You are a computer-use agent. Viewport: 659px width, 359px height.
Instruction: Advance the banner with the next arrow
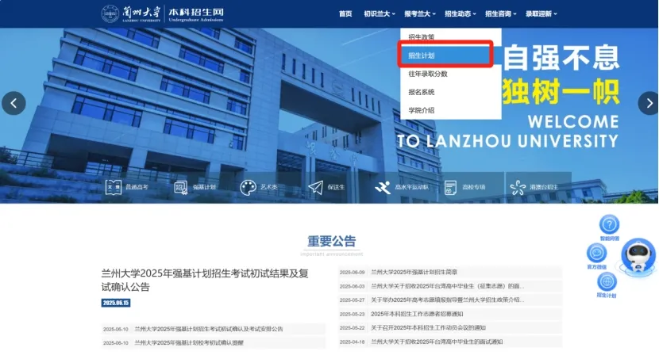[648, 103]
